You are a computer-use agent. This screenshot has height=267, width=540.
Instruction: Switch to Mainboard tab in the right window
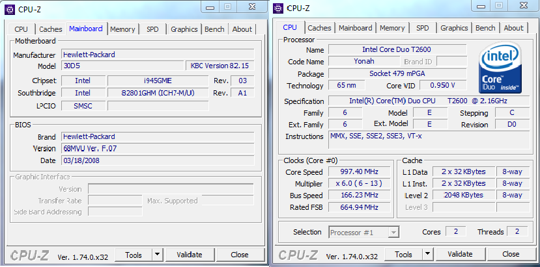tap(356, 28)
